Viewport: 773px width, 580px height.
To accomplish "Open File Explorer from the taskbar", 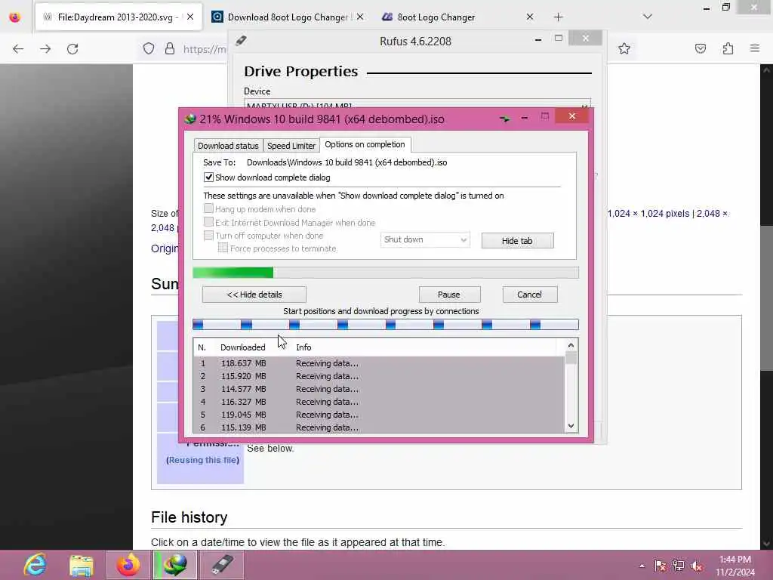I will tap(82, 565).
